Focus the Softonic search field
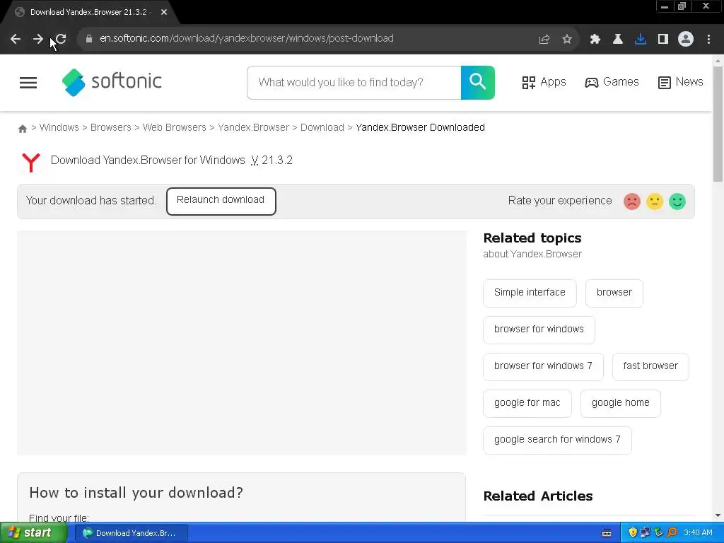Image resolution: width=724 pixels, height=543 pixels. click(x=354, y=83)
